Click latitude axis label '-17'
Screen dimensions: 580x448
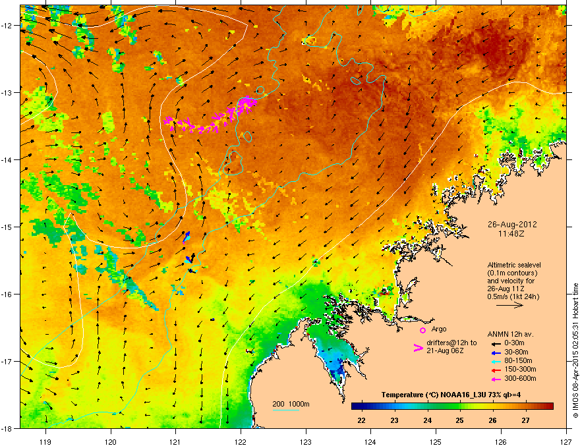coord(7,361)
